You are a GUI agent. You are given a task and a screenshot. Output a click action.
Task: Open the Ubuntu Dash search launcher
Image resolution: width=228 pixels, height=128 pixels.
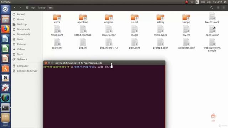[5, 9]
